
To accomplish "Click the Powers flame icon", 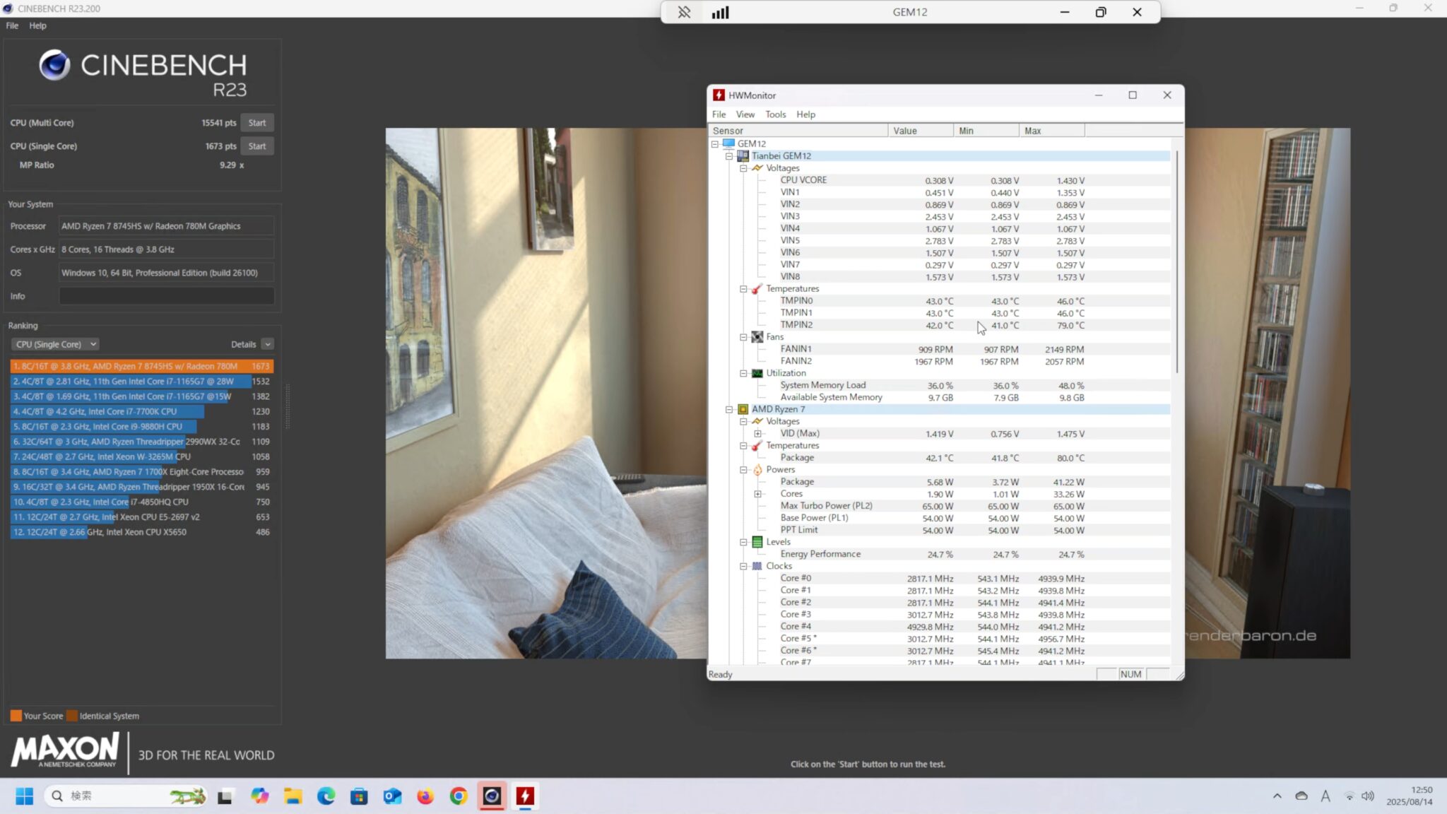I will 757,470.
